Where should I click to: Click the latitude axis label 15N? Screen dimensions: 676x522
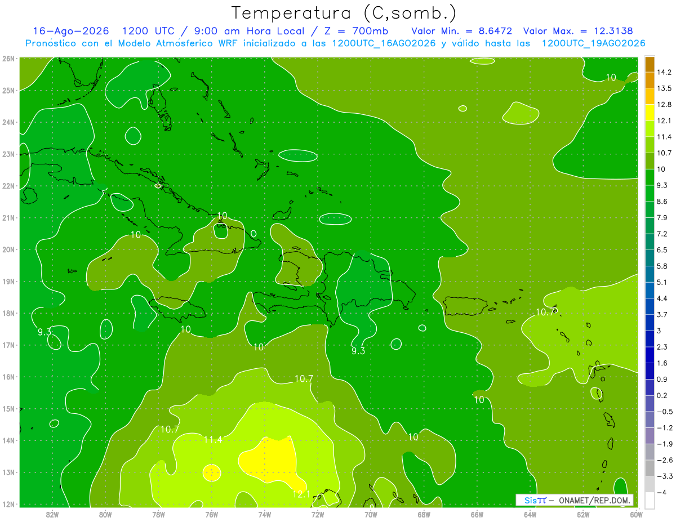[x=8, y=409]
